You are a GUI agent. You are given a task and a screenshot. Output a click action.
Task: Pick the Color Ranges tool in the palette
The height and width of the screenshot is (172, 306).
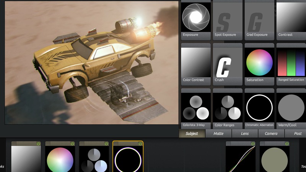228,109
